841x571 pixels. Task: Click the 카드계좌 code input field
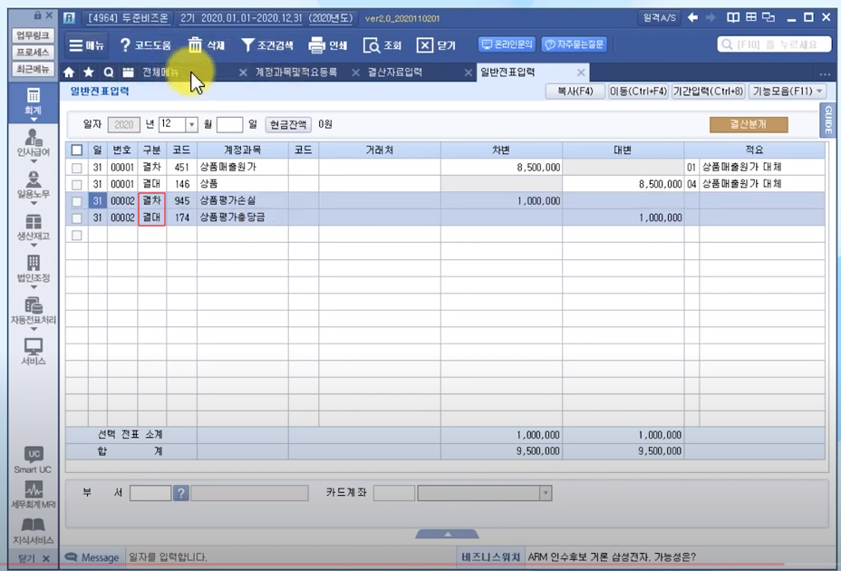pyautogui.click(x=393, y=493)
